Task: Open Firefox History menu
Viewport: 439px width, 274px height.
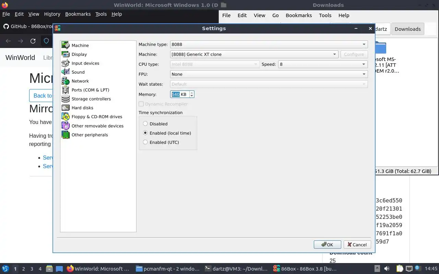Action: click(52, 14)
